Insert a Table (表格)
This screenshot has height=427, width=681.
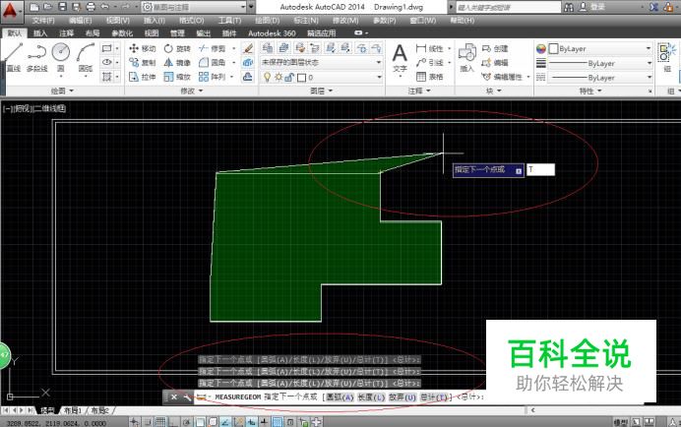pos(430,77)
